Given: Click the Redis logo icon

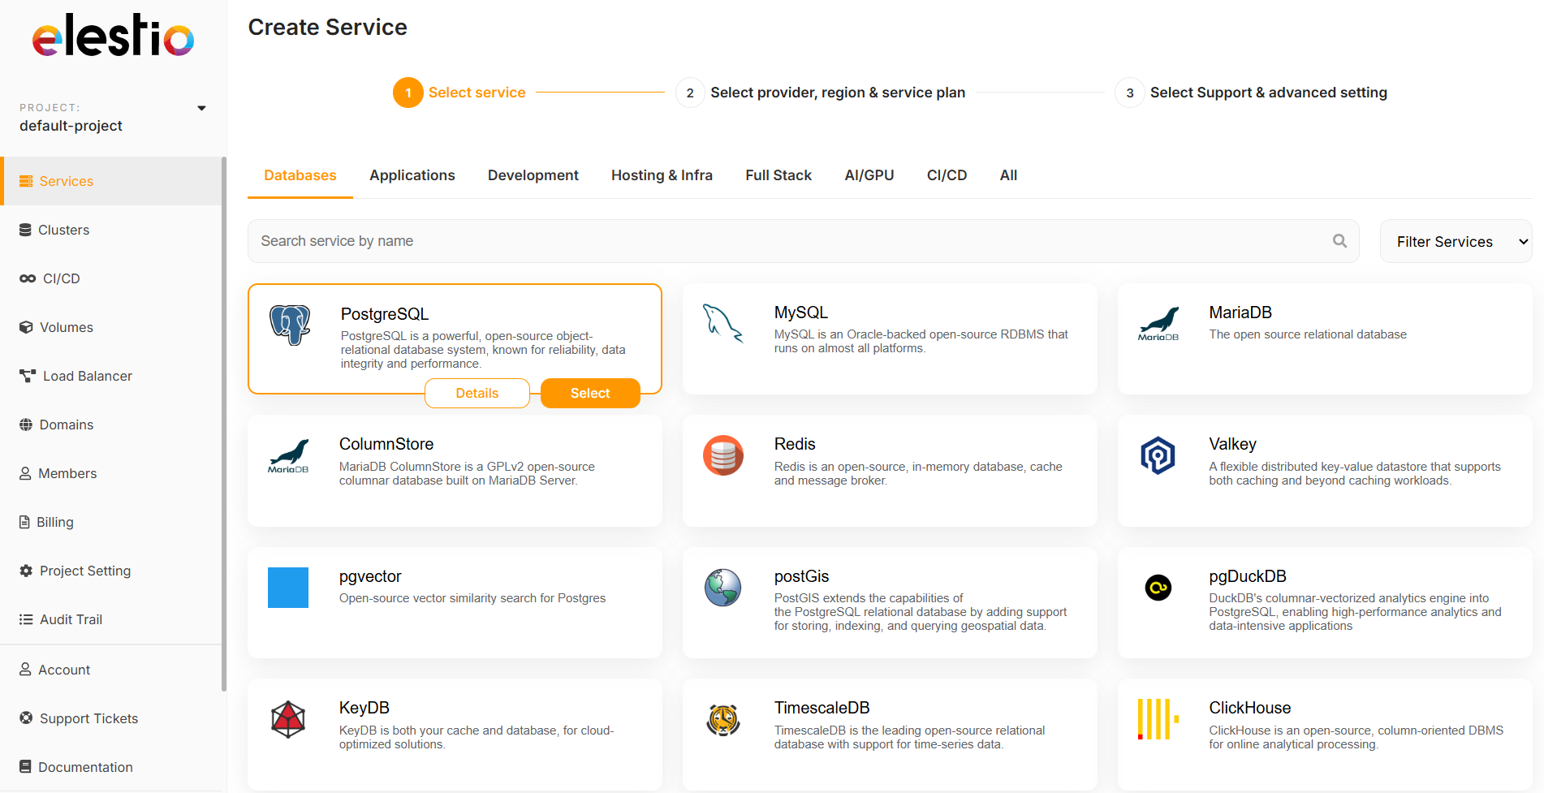Looking at the screenshot, I should pos(723,455).
